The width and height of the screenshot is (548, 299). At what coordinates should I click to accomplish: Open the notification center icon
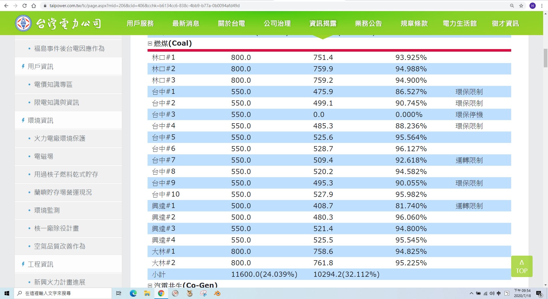pyautogui.click(x=539, y=294)
